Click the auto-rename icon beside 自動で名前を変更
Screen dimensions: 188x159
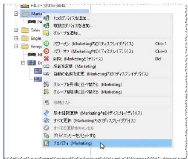46,74
